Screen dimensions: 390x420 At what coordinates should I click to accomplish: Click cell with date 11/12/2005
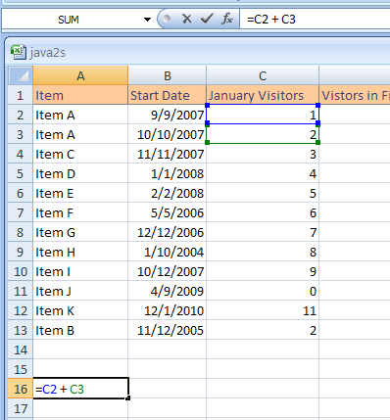click(x=168, y=330)
